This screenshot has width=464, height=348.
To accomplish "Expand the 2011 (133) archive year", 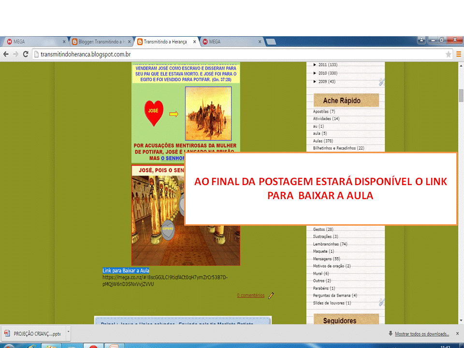I will pyautogui.click(x=315, y=64).
